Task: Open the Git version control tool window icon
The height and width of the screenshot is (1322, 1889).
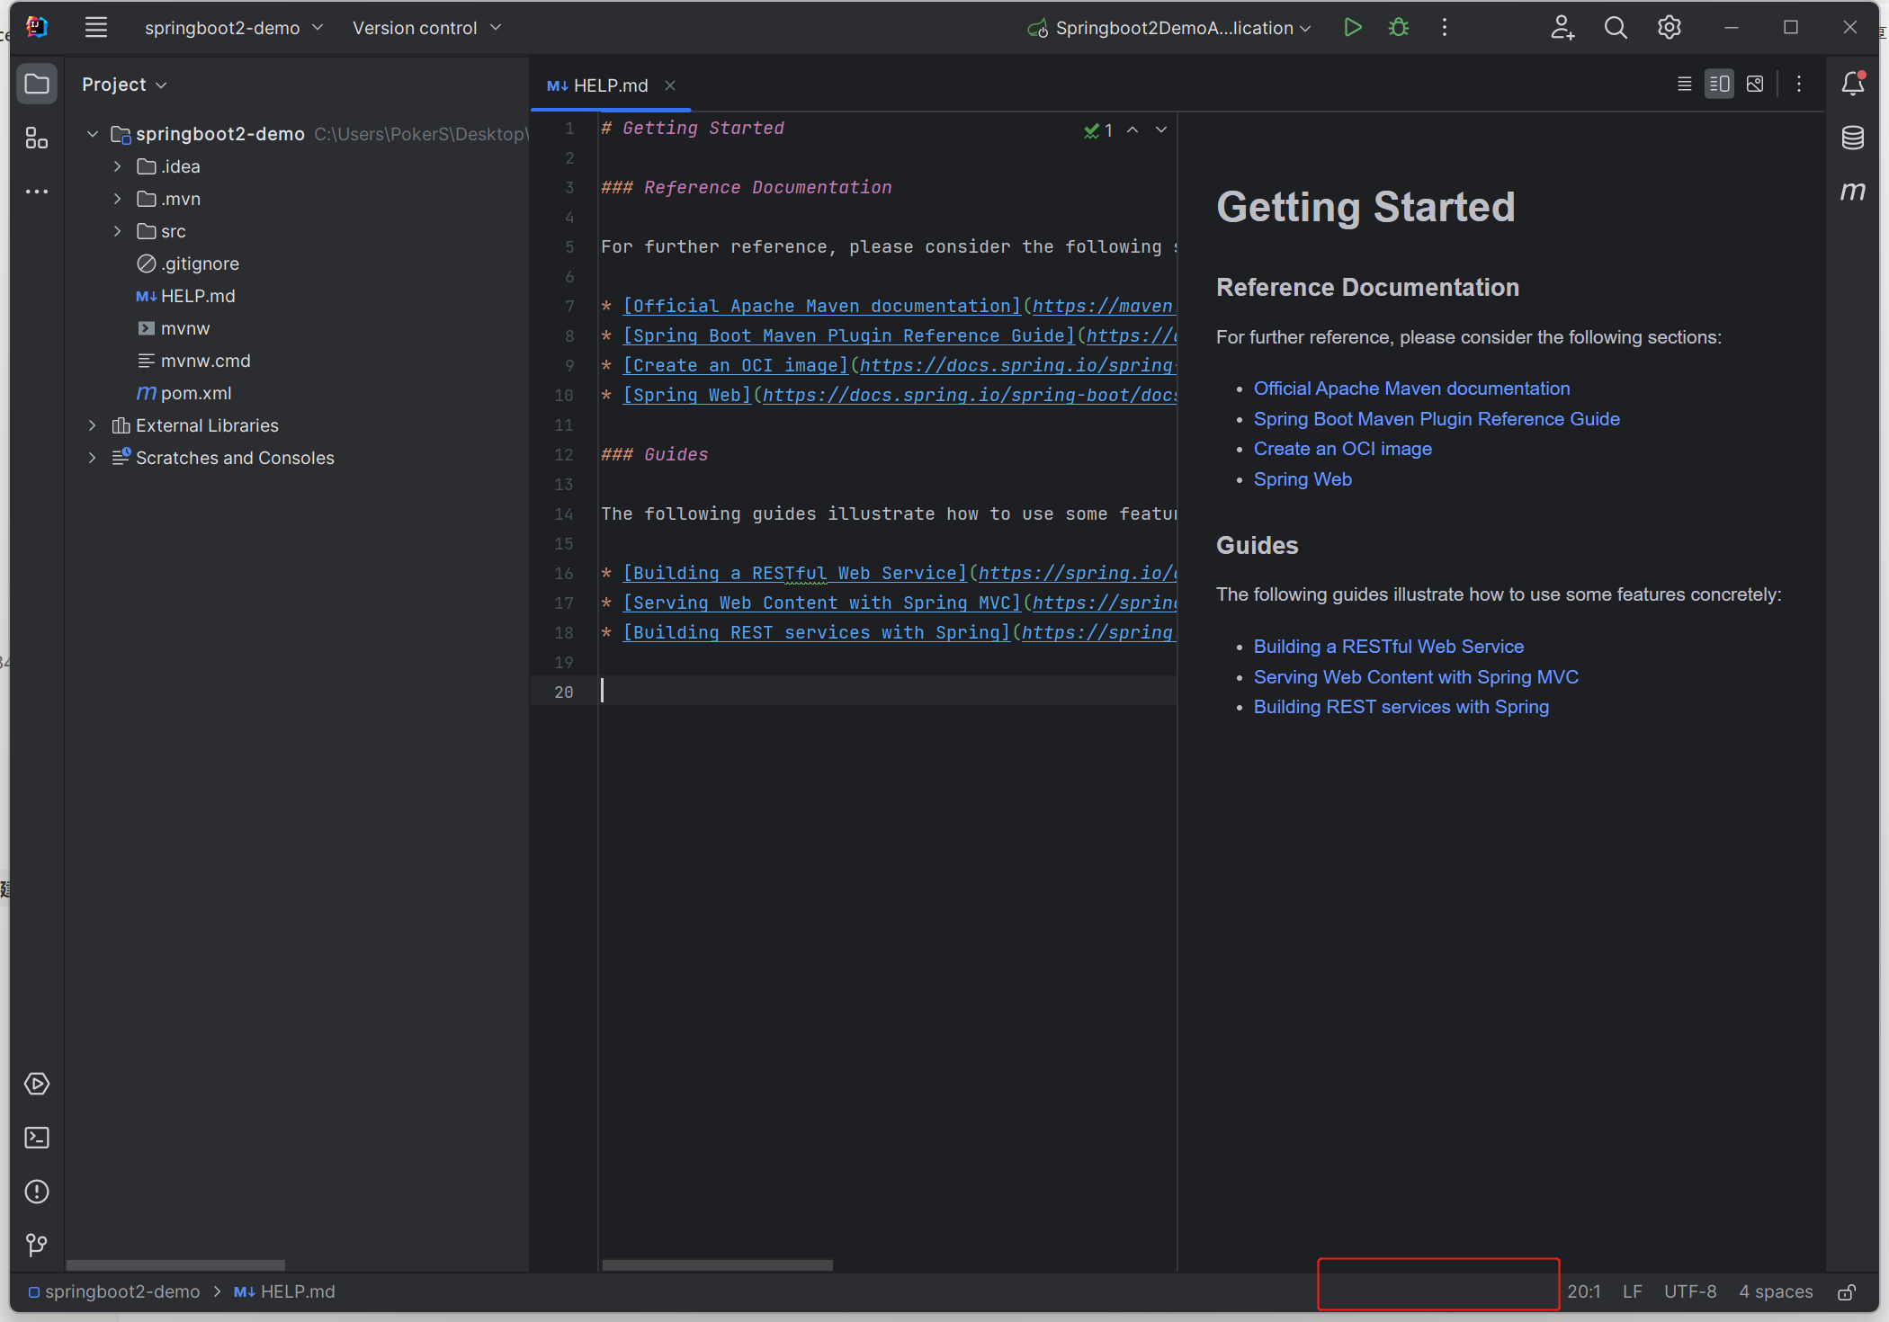Action: (x=37, y=1246)
